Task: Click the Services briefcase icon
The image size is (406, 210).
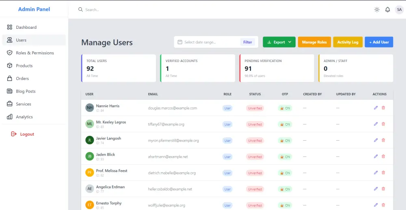Action: 10,104
